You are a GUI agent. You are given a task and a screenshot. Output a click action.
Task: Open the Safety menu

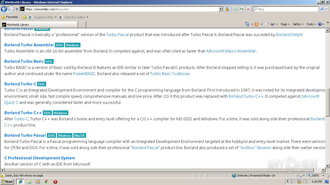point(298,24)
